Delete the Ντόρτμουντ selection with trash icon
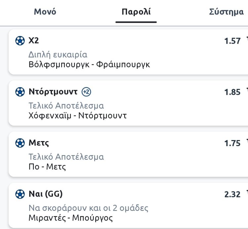The height and width of the screenshot is (229, 248). tap(247, 90)
